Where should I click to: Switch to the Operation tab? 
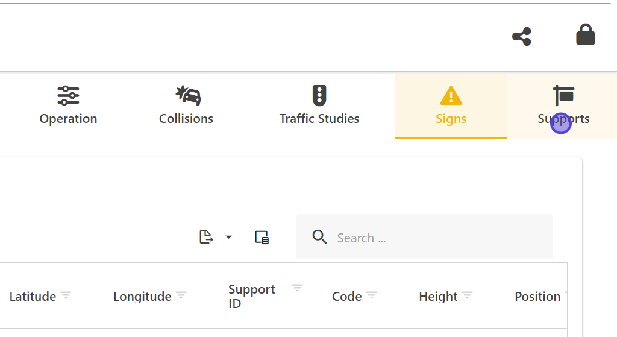tap(68, 106)
